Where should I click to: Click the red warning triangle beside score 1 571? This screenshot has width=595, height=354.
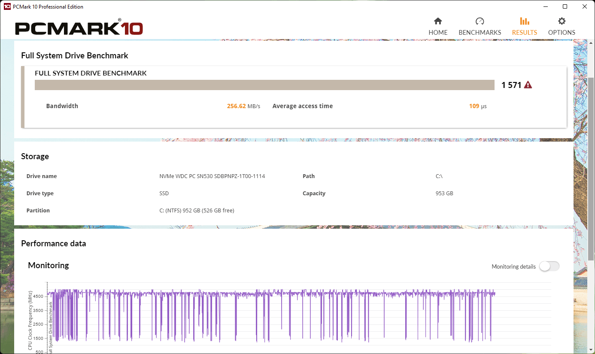point(528,85)
